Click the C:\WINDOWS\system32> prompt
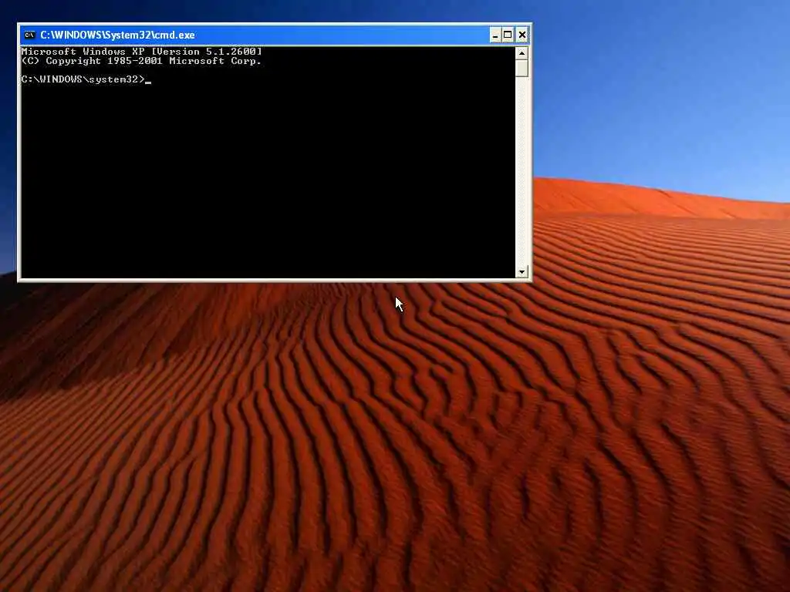This screenshot has width=790, height=592. pos(83,79)
